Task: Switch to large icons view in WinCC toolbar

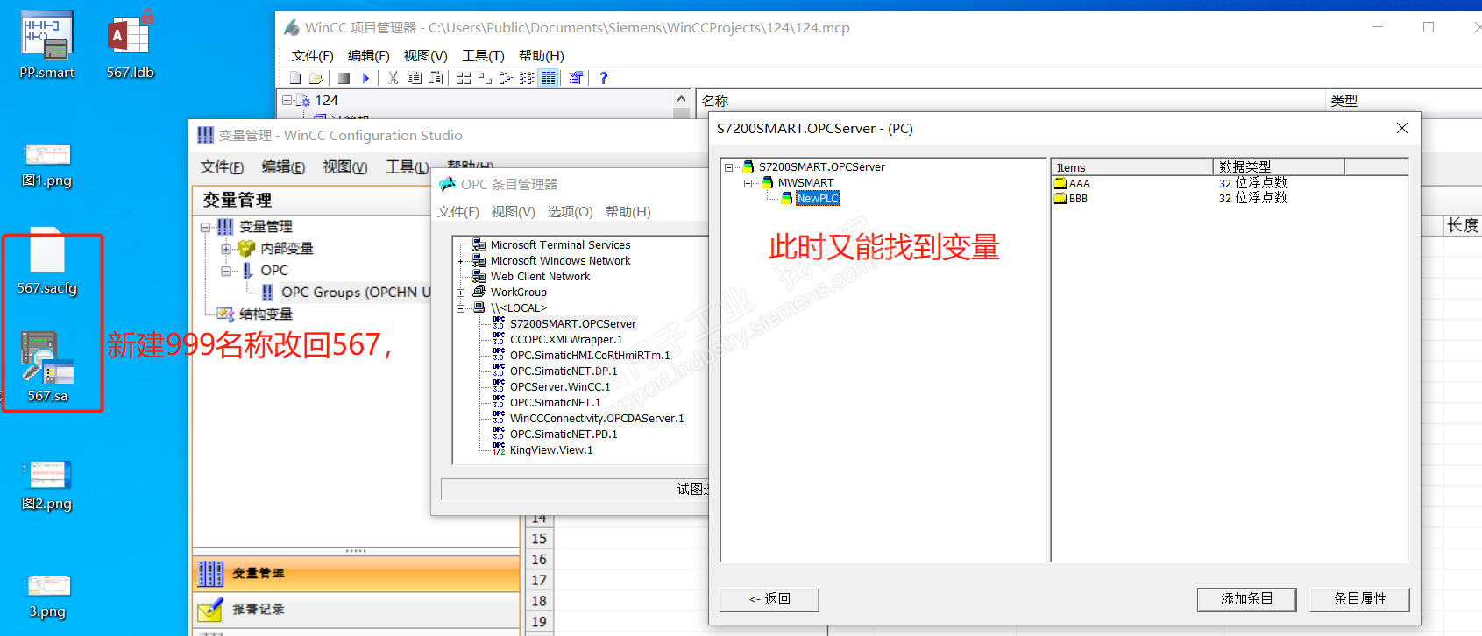Action: coord(464,78)
